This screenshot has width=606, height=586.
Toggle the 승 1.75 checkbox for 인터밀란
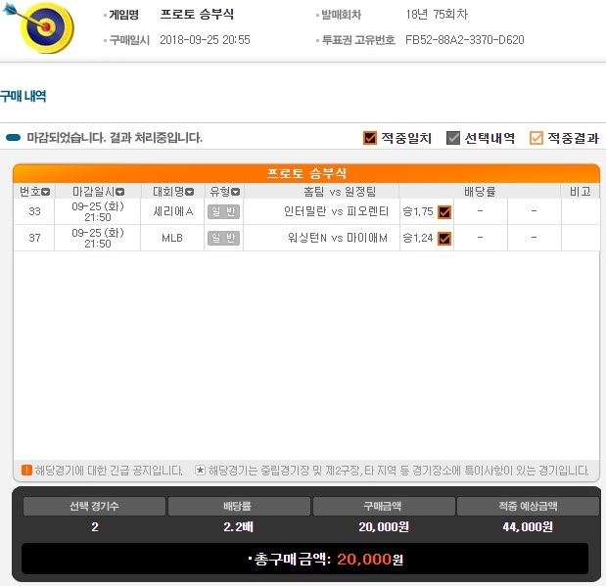[x=444, y=211]
